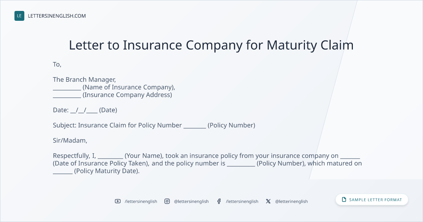Click the Name of Insurance Company blank
Screen dimensions: 423x222
67,88
